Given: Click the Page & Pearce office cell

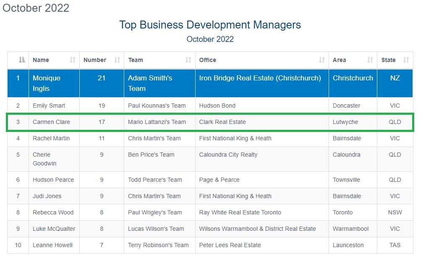Looking at the screenshot, I should click(262, 180).
